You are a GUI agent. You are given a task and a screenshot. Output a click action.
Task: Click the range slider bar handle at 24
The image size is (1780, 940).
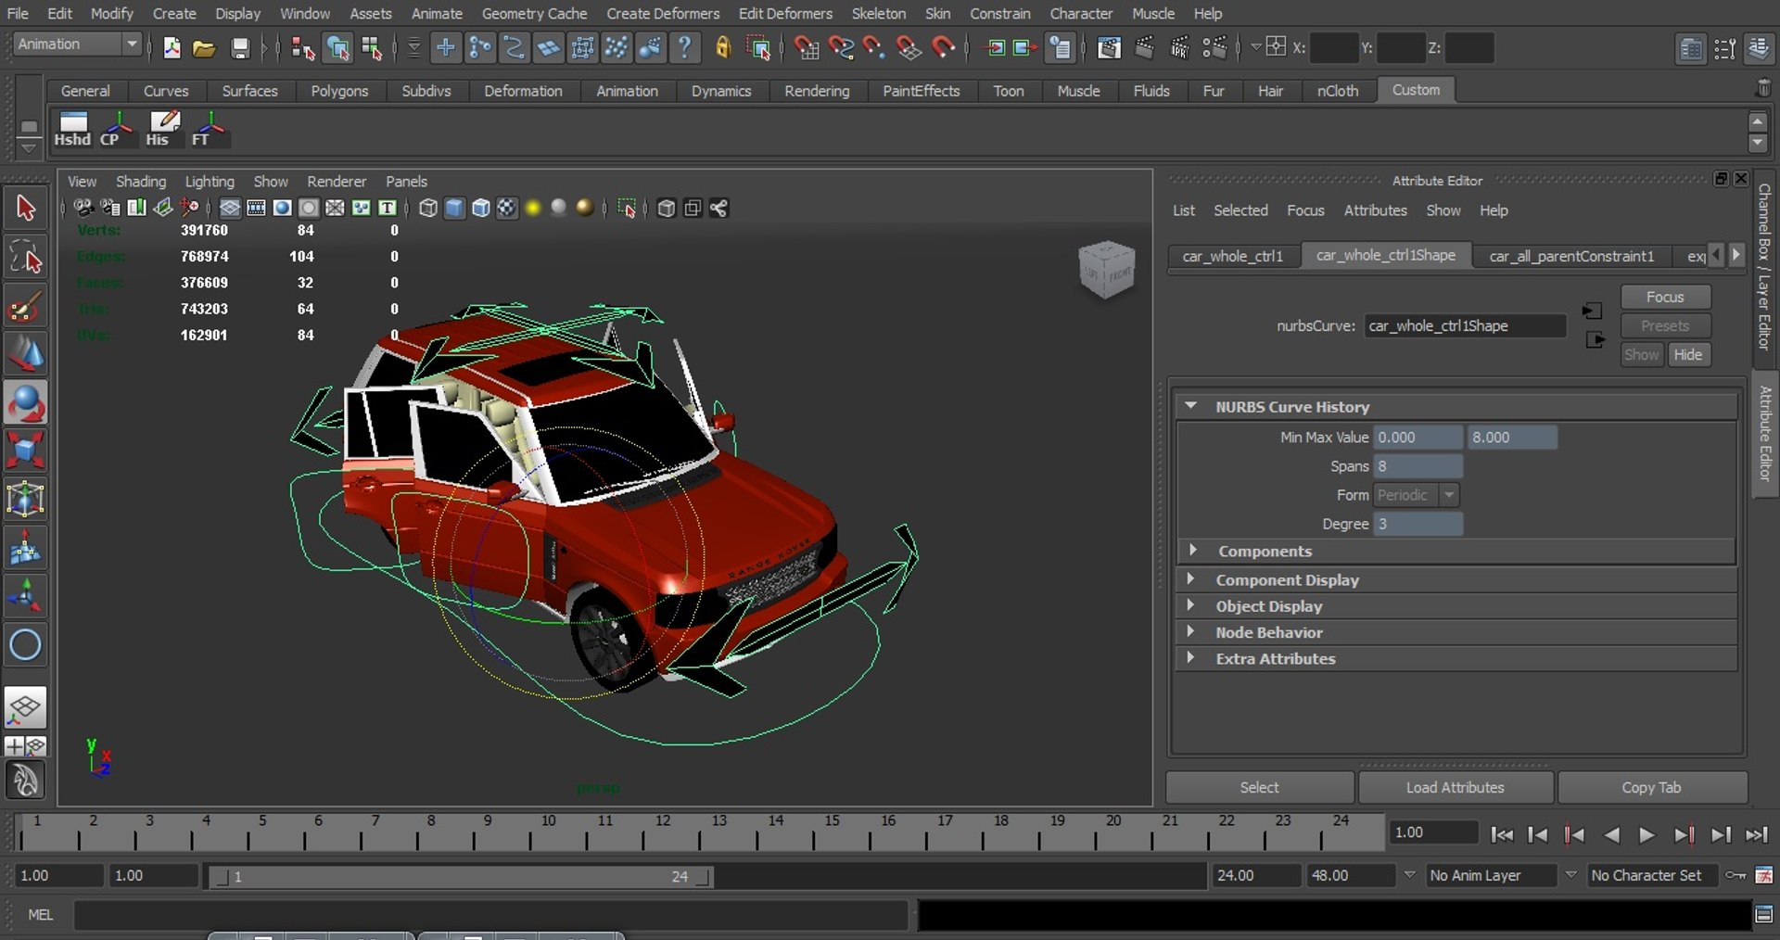[704, 876]
